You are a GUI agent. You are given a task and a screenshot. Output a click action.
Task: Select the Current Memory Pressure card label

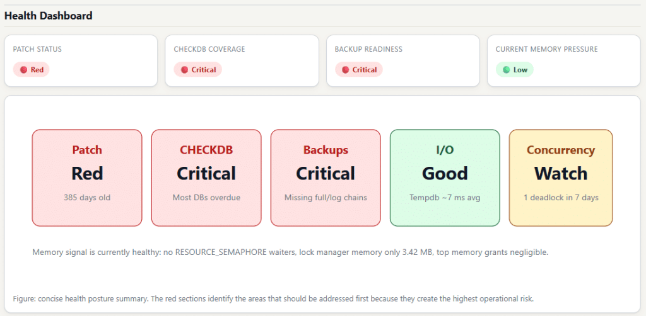[x=546, y=49]
